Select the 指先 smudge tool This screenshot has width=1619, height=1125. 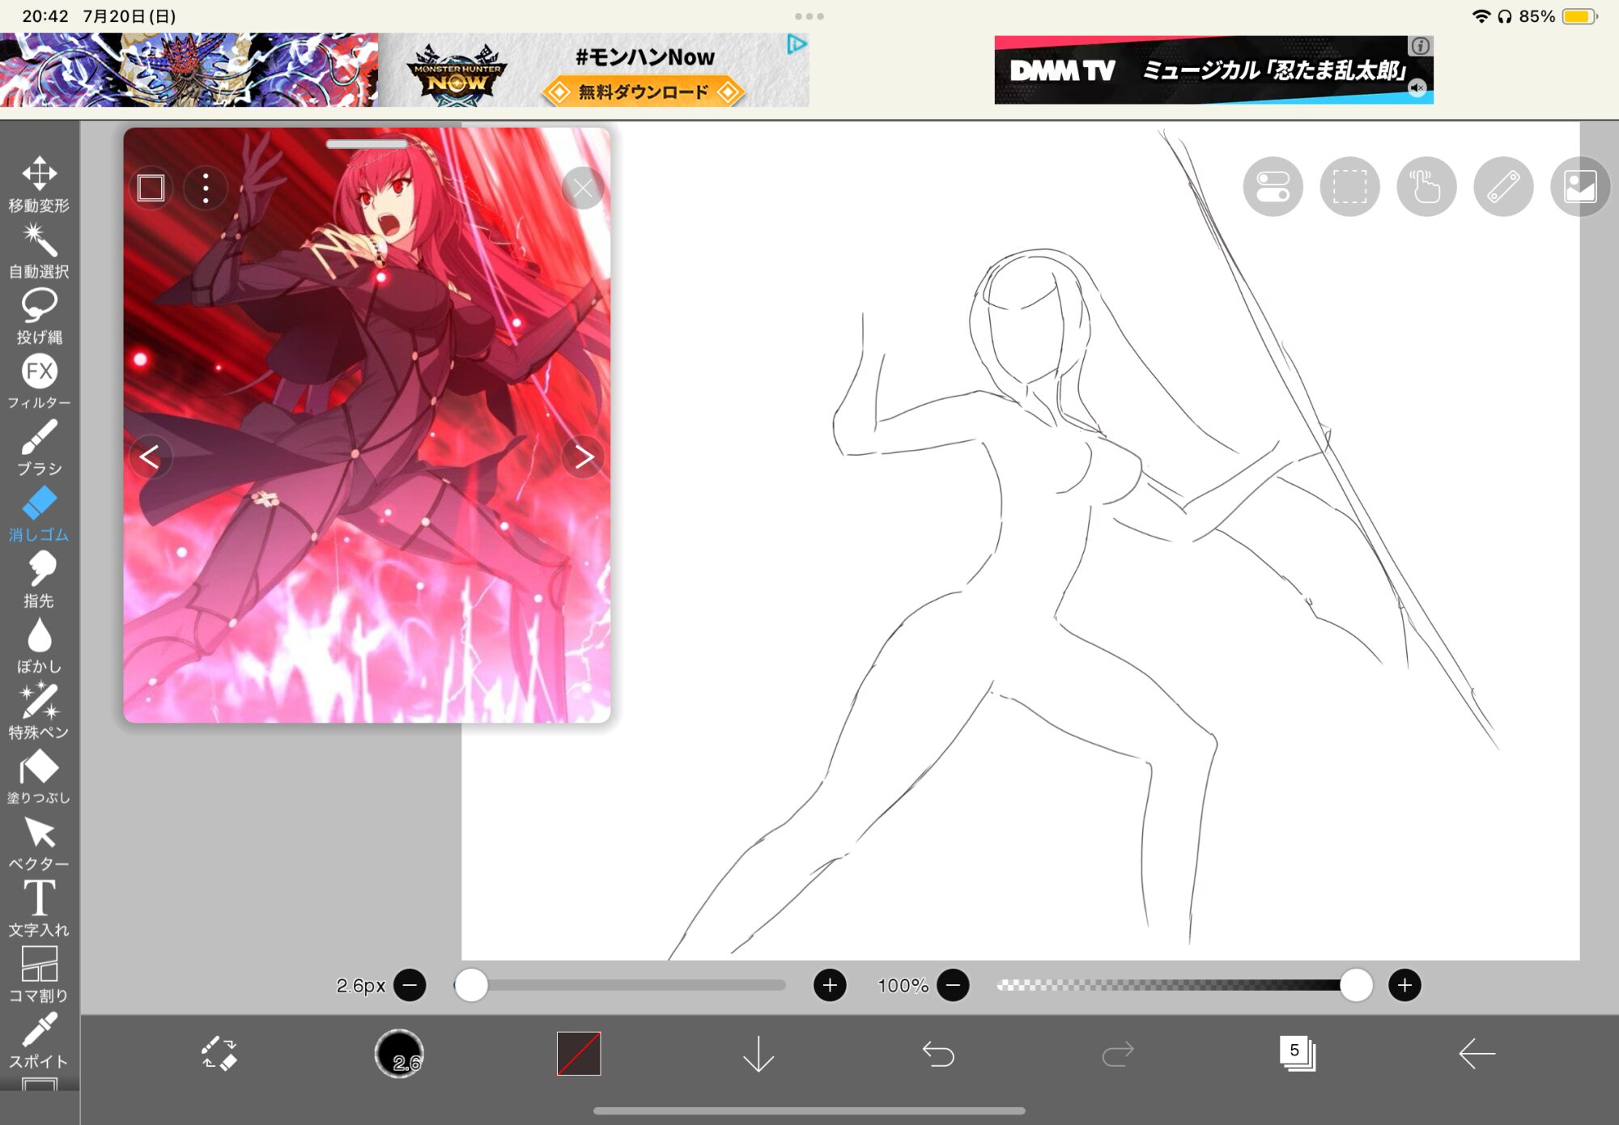tap(39, 579)
